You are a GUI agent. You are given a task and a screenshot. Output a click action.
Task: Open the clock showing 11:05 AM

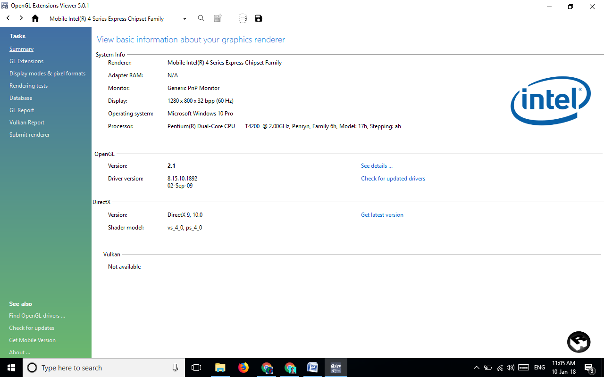point(563,368)
